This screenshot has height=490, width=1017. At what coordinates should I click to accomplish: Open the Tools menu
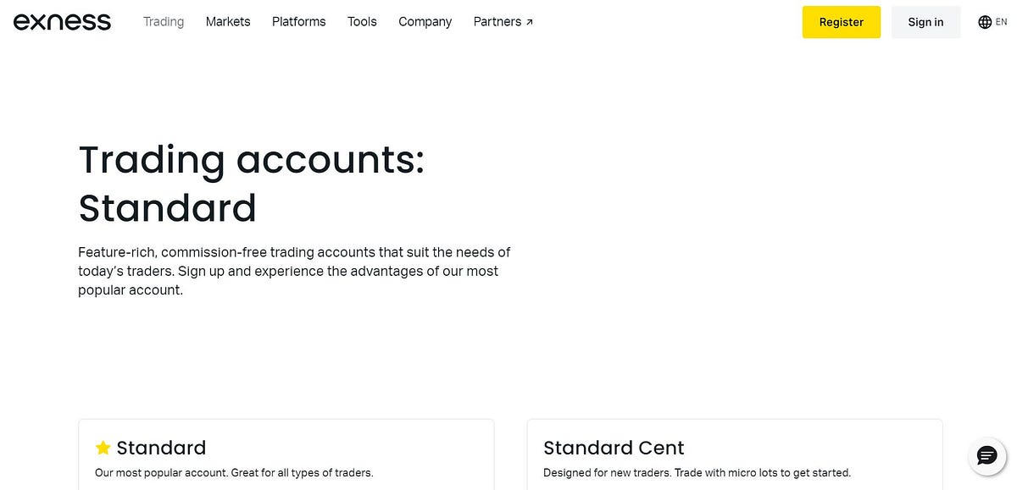click(x=362, y=21)
